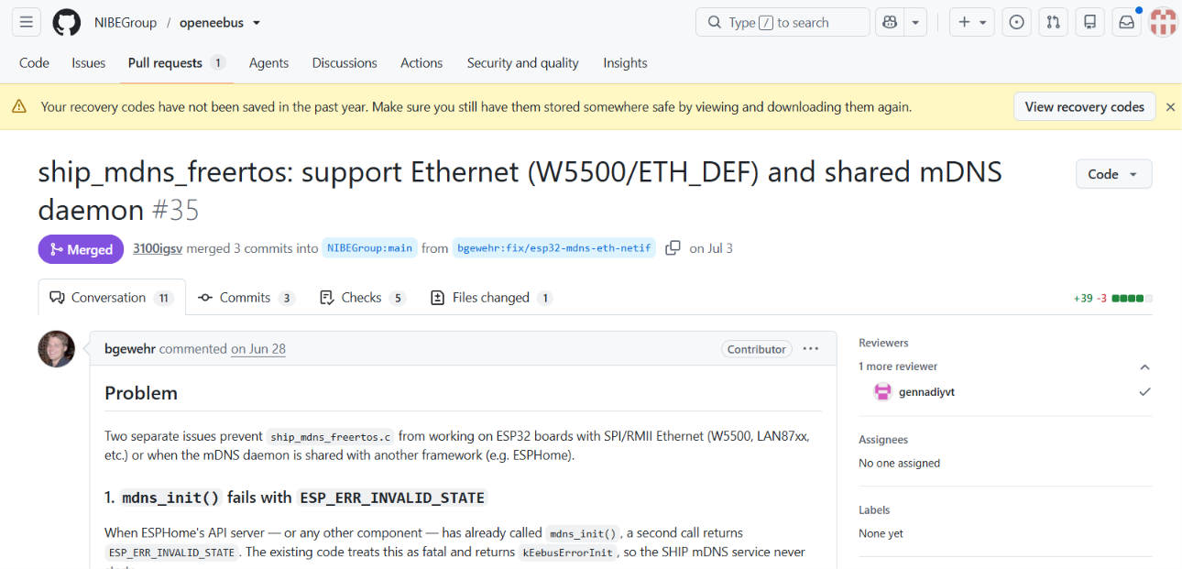1182x569 pixels.
Task: Click the Problem heading
Action: [x=141, y=393]
